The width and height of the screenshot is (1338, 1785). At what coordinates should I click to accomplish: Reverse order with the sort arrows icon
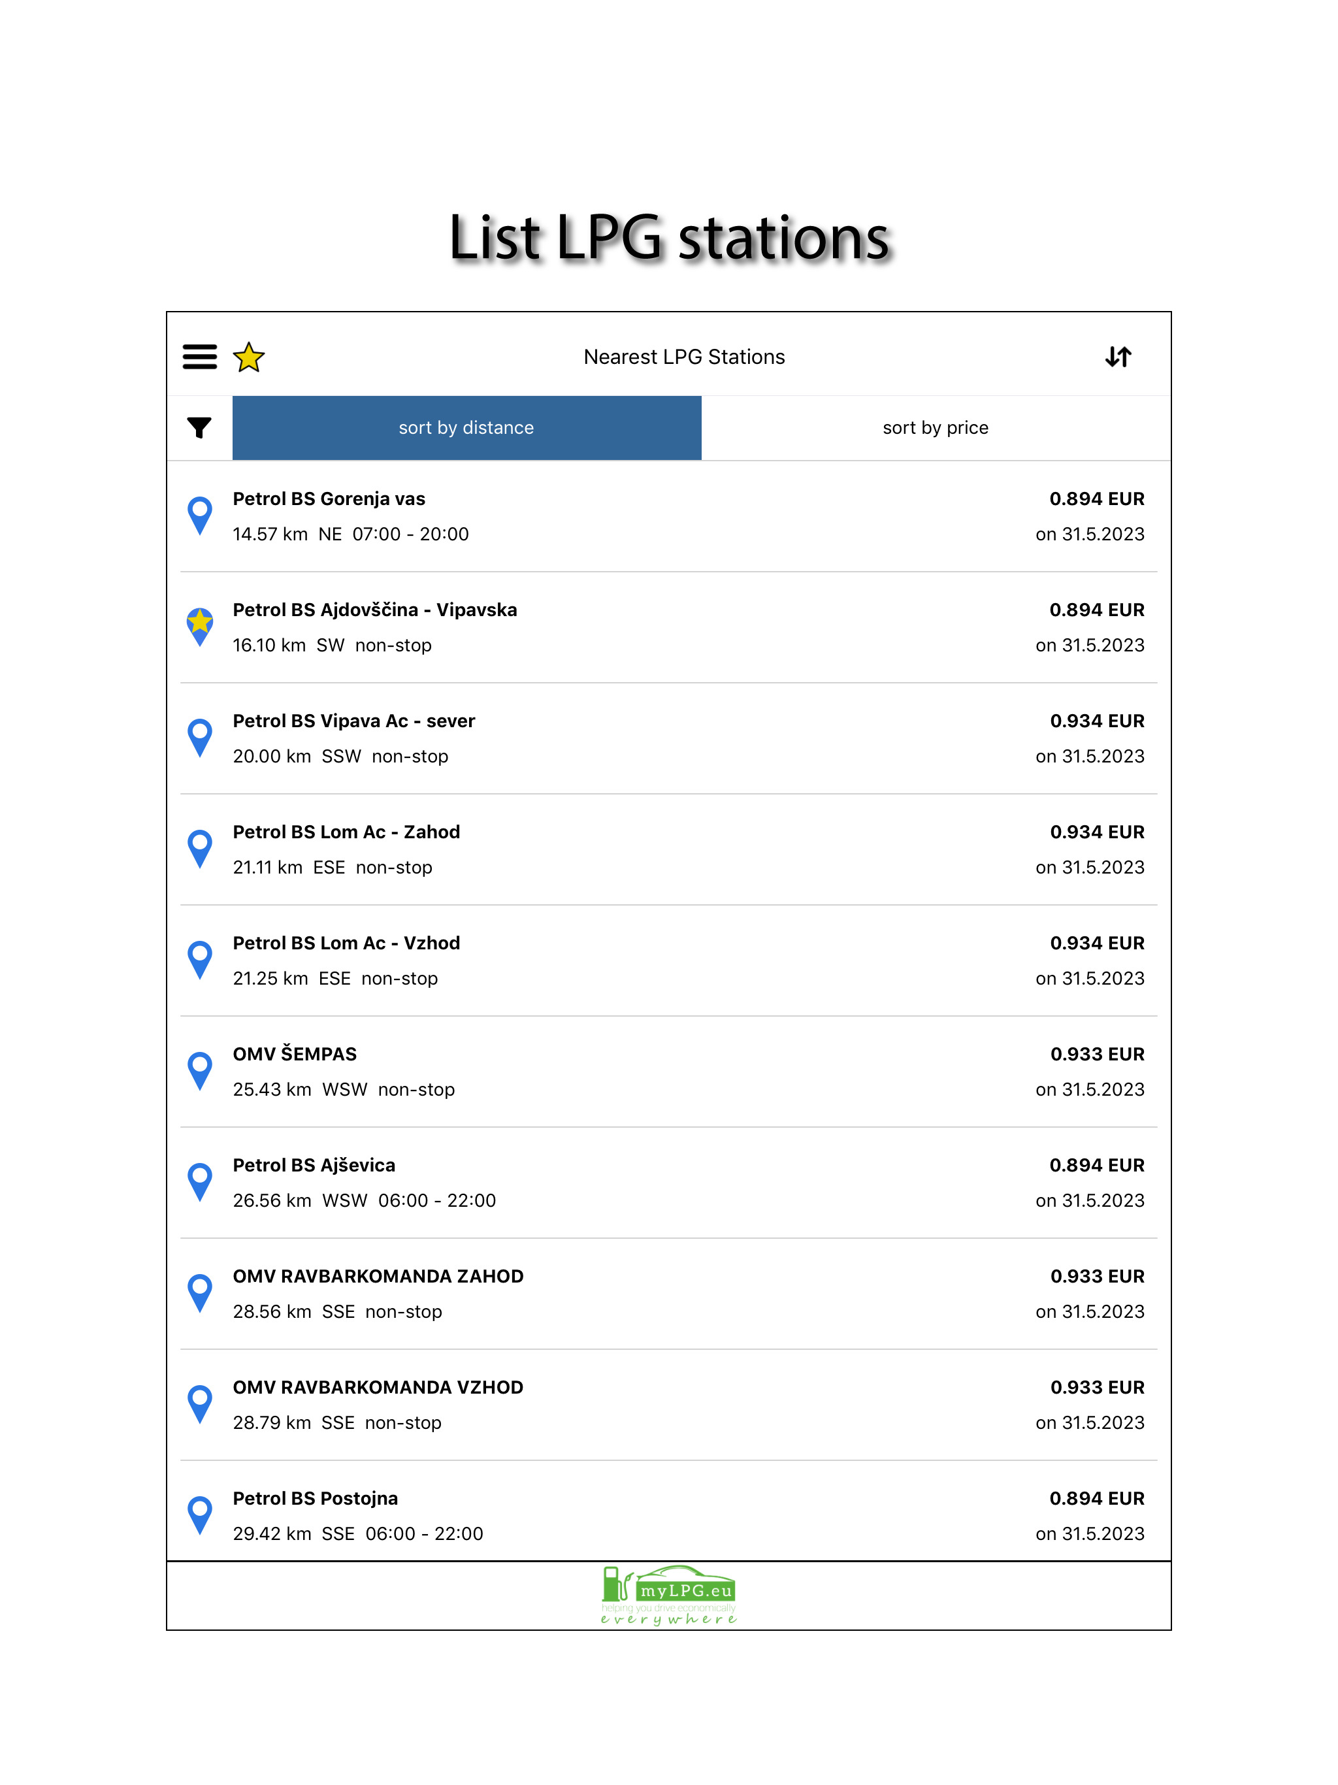1118,357
